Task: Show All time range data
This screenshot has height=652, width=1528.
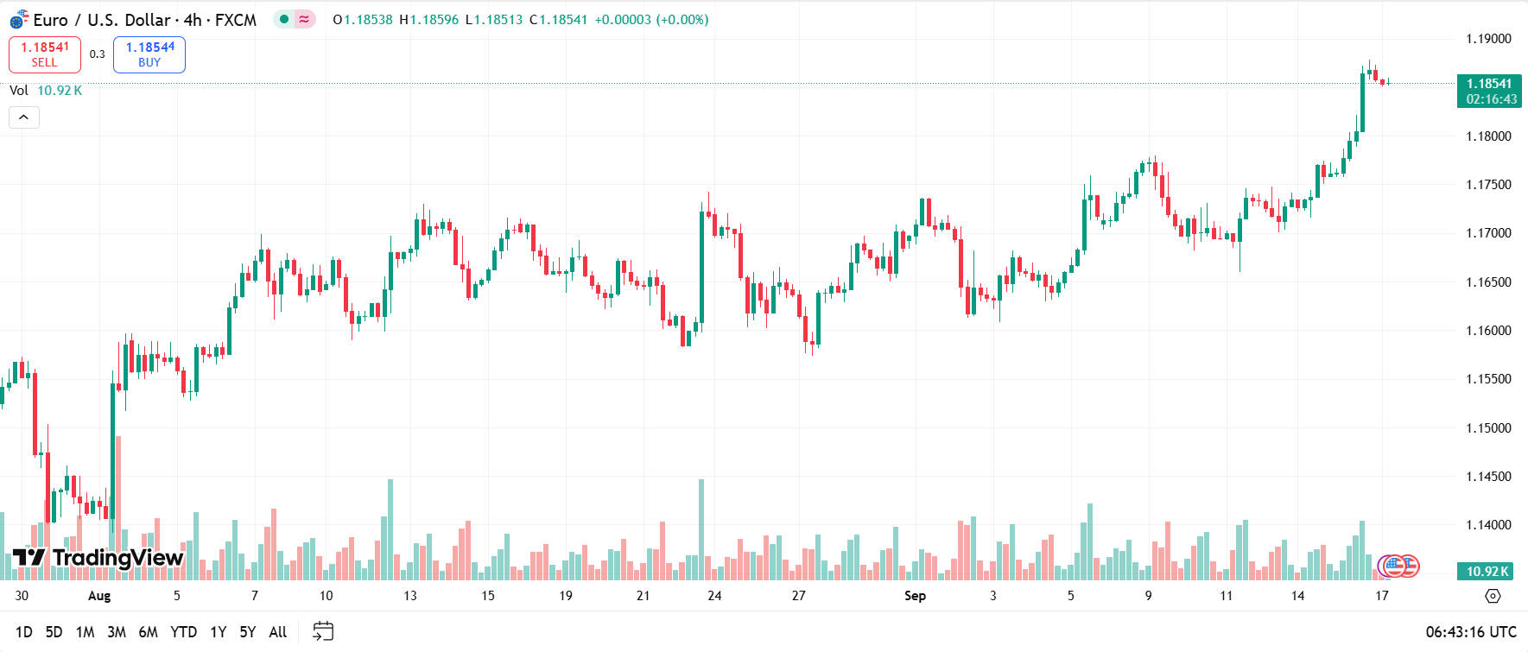Action: [x=277, y=632]
